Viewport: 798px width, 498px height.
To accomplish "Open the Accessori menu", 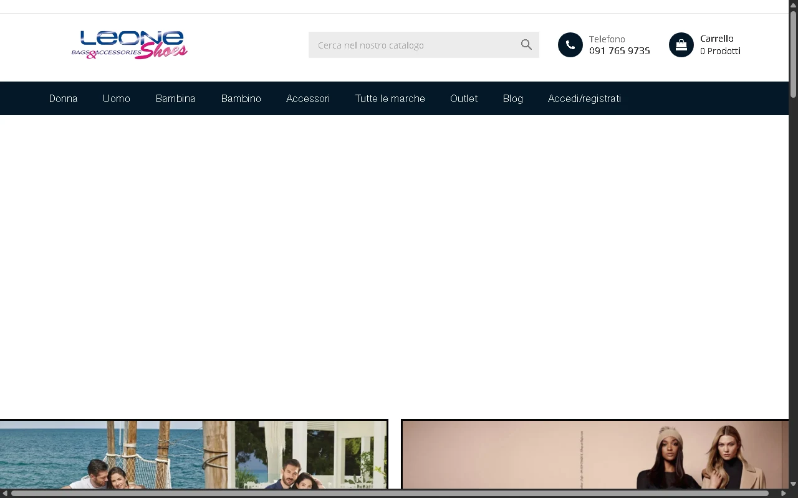I will [x=308, y=98].
